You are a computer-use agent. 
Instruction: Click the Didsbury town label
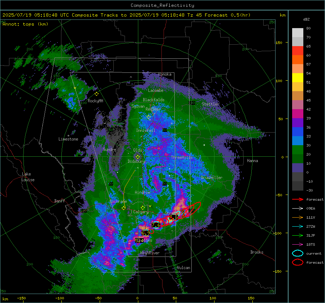[136, 161]
